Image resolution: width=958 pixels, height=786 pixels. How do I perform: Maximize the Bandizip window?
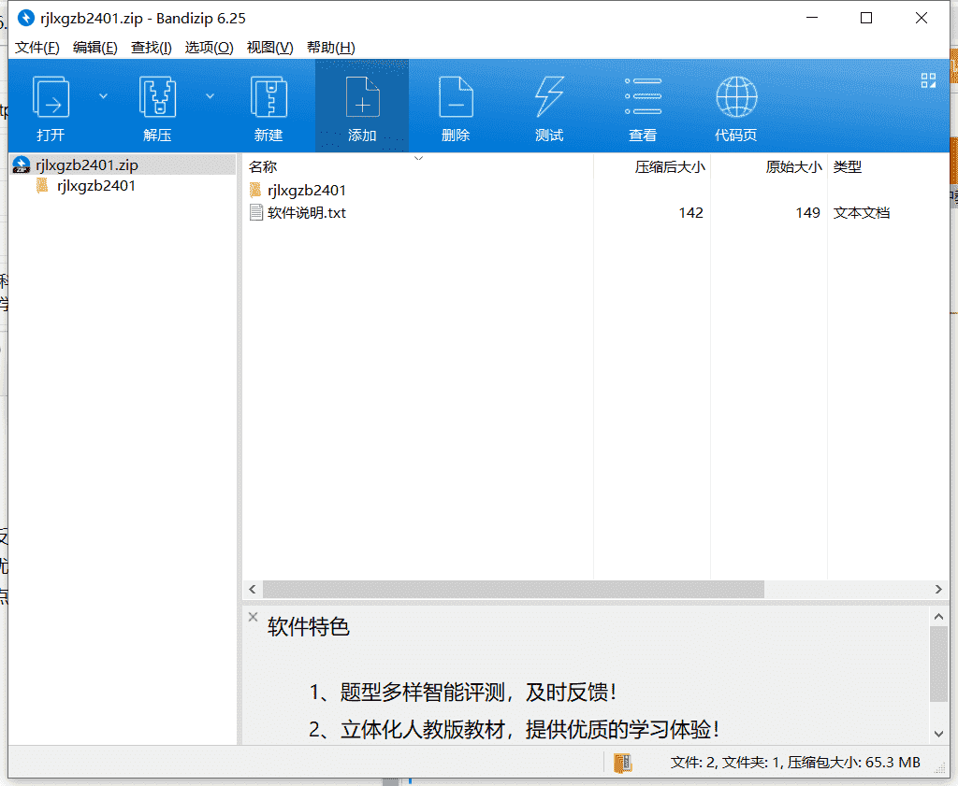pyautogui.click(x=866, y=18)
